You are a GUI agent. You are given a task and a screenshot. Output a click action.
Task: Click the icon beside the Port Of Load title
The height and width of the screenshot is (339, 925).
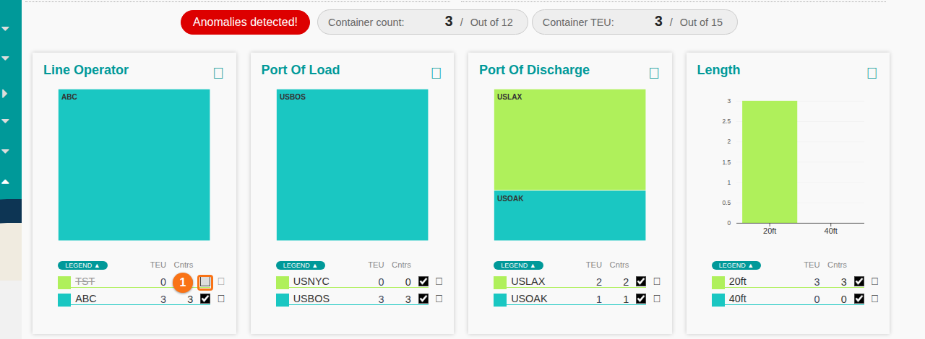click(x=436, y=73)
